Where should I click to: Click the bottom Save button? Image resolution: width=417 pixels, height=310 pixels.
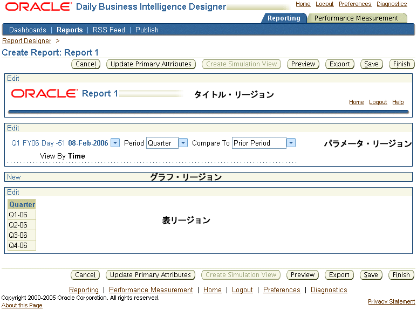pyautogui.click(x=371, y=275)
